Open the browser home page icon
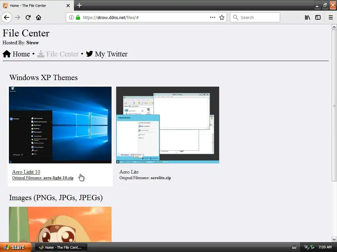Viewport: 337px width, 252px height. [x=39, y=17]
